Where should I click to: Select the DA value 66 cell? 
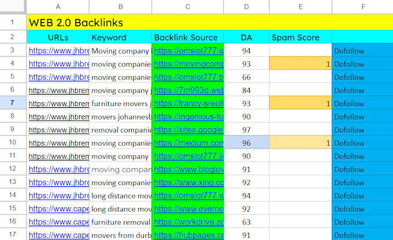pos(246,77)
